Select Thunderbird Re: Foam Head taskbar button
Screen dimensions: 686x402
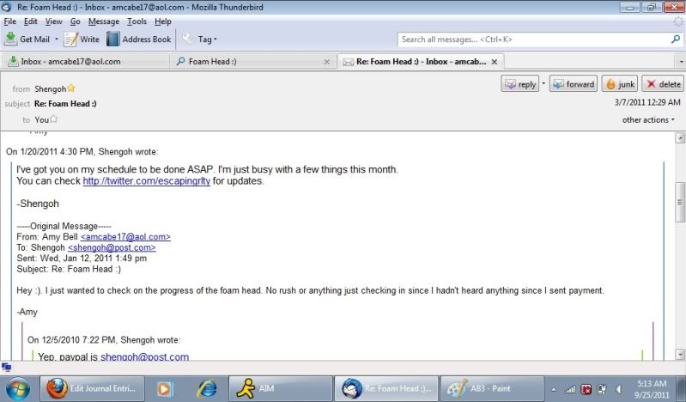coord(387,388)
